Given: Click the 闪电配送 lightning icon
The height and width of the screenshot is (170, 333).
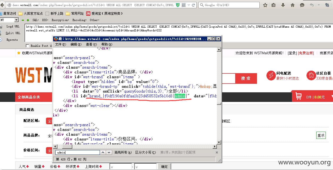Looking at the screenshot, I should [271, 75].
